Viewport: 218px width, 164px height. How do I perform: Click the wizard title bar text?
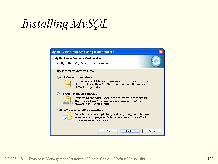pos(83,52)
